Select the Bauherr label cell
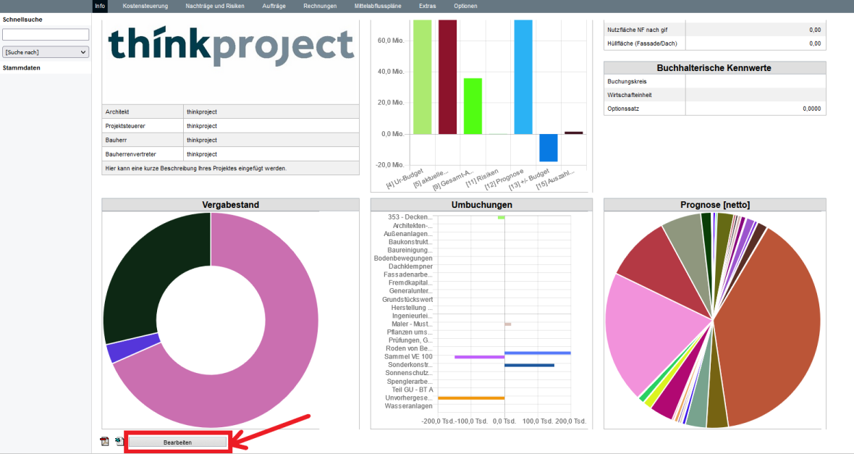 coord(143,140)
